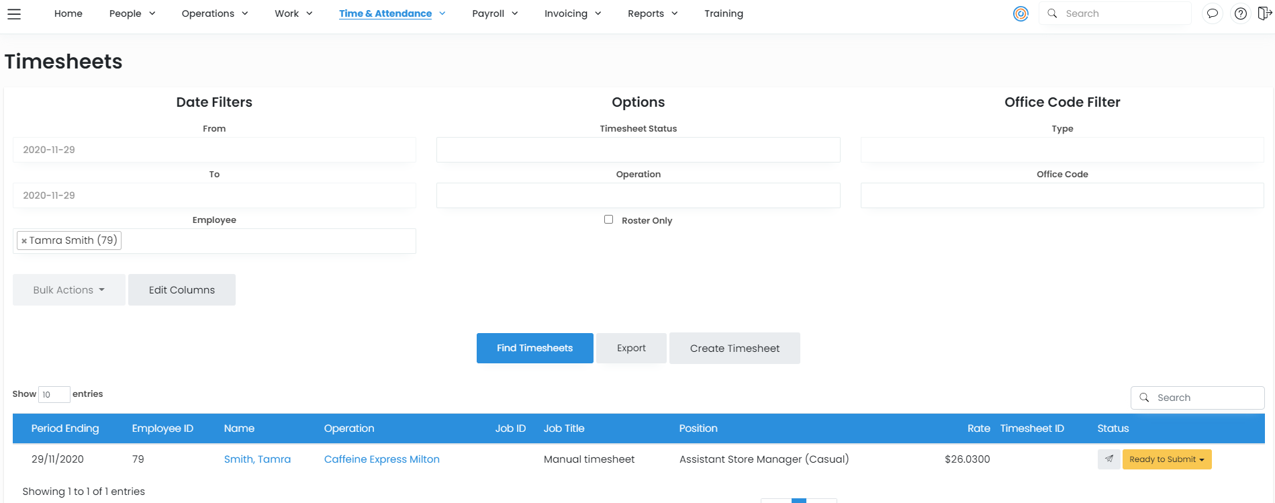This screenshot has width=1275, height=503.
Task: Open the Timesheet Status selector
Action: click(638, 150)
